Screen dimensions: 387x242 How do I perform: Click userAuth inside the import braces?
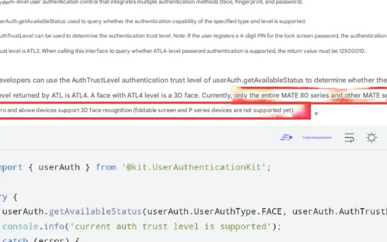[x=59, y=167]
